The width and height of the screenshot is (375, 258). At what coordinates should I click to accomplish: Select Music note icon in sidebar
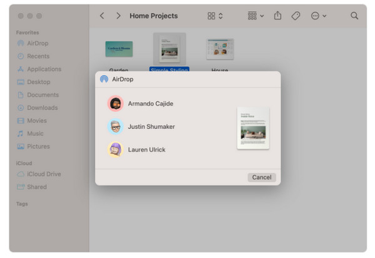pos(21,133)
